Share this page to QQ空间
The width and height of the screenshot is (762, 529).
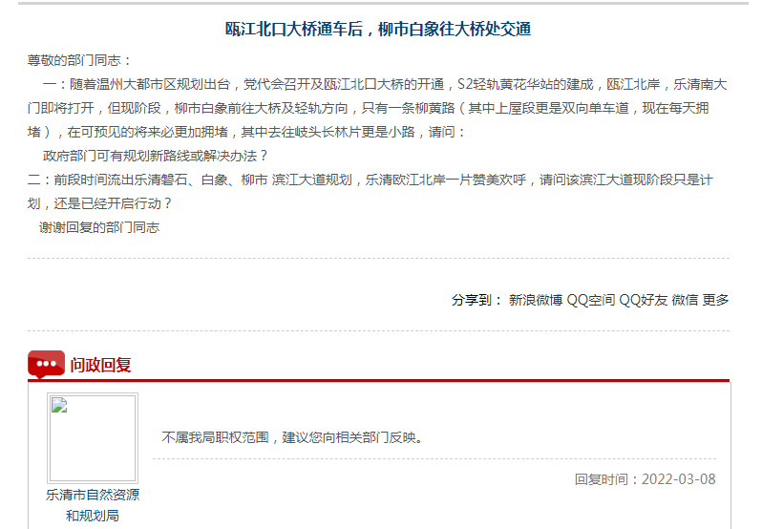[x=590, y=300]
